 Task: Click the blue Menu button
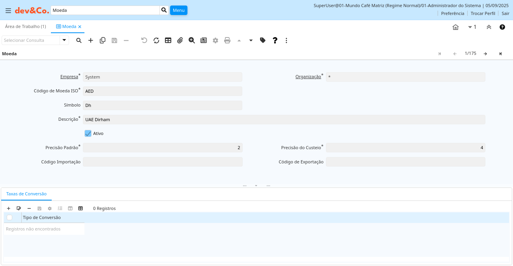click(x=178, y=10)
